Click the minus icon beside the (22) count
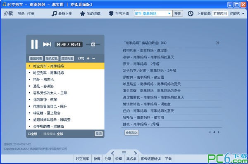The width and height of the screenshot is (248, 164). pos(94,59)
